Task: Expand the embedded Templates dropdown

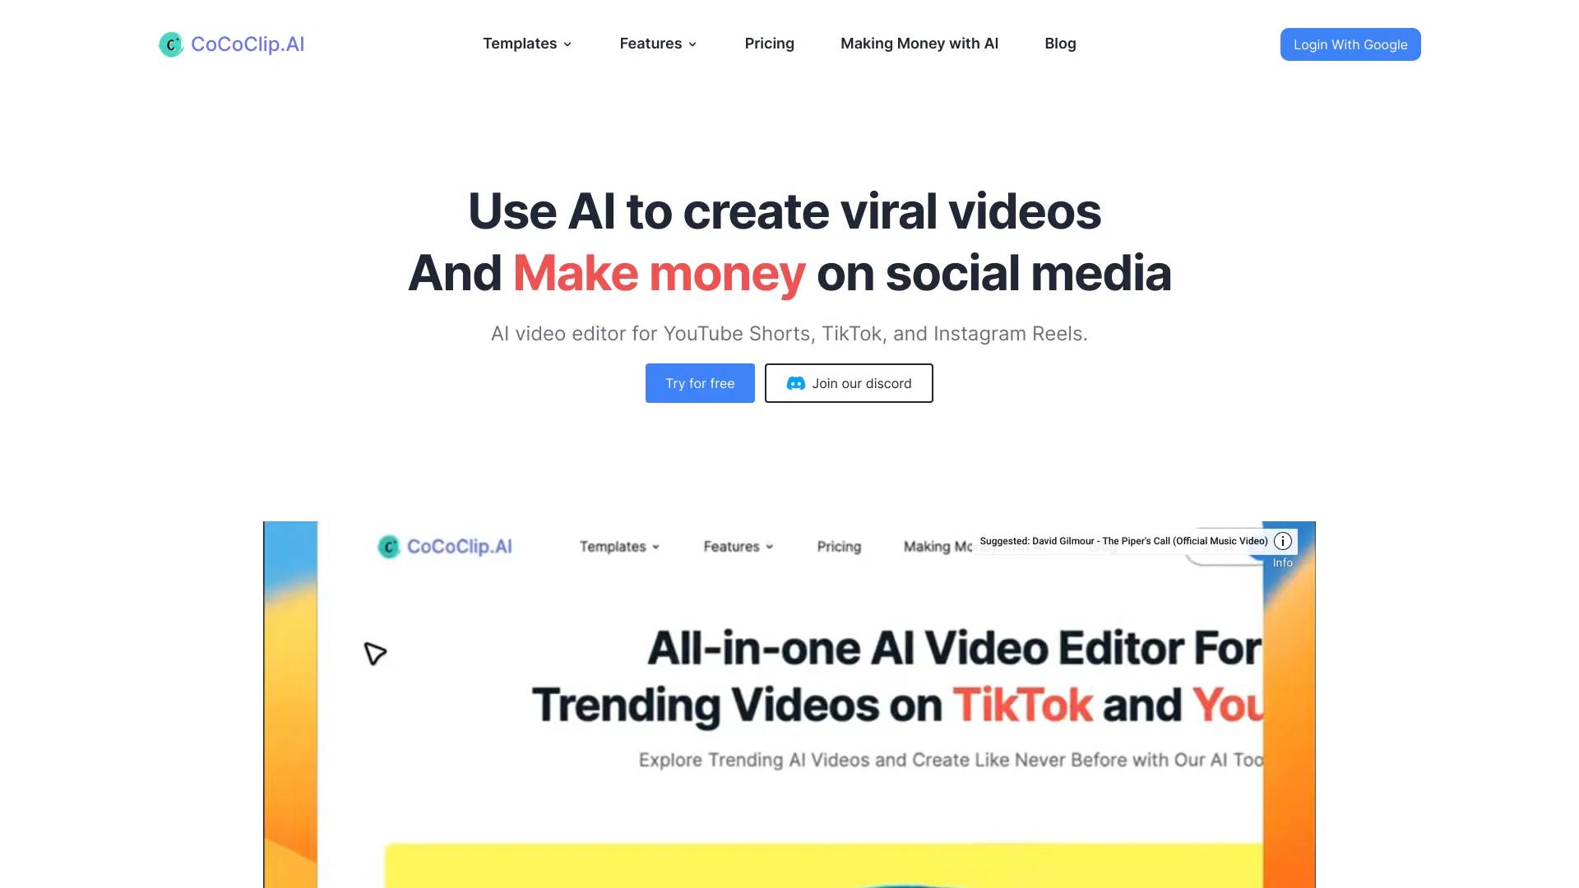Action: coord(526,44)
